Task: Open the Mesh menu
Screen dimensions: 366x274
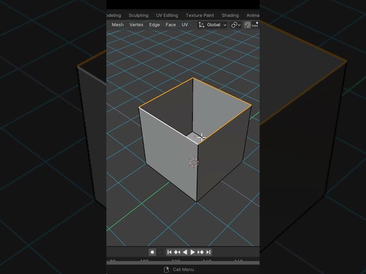Action: [x=118, y=25]
